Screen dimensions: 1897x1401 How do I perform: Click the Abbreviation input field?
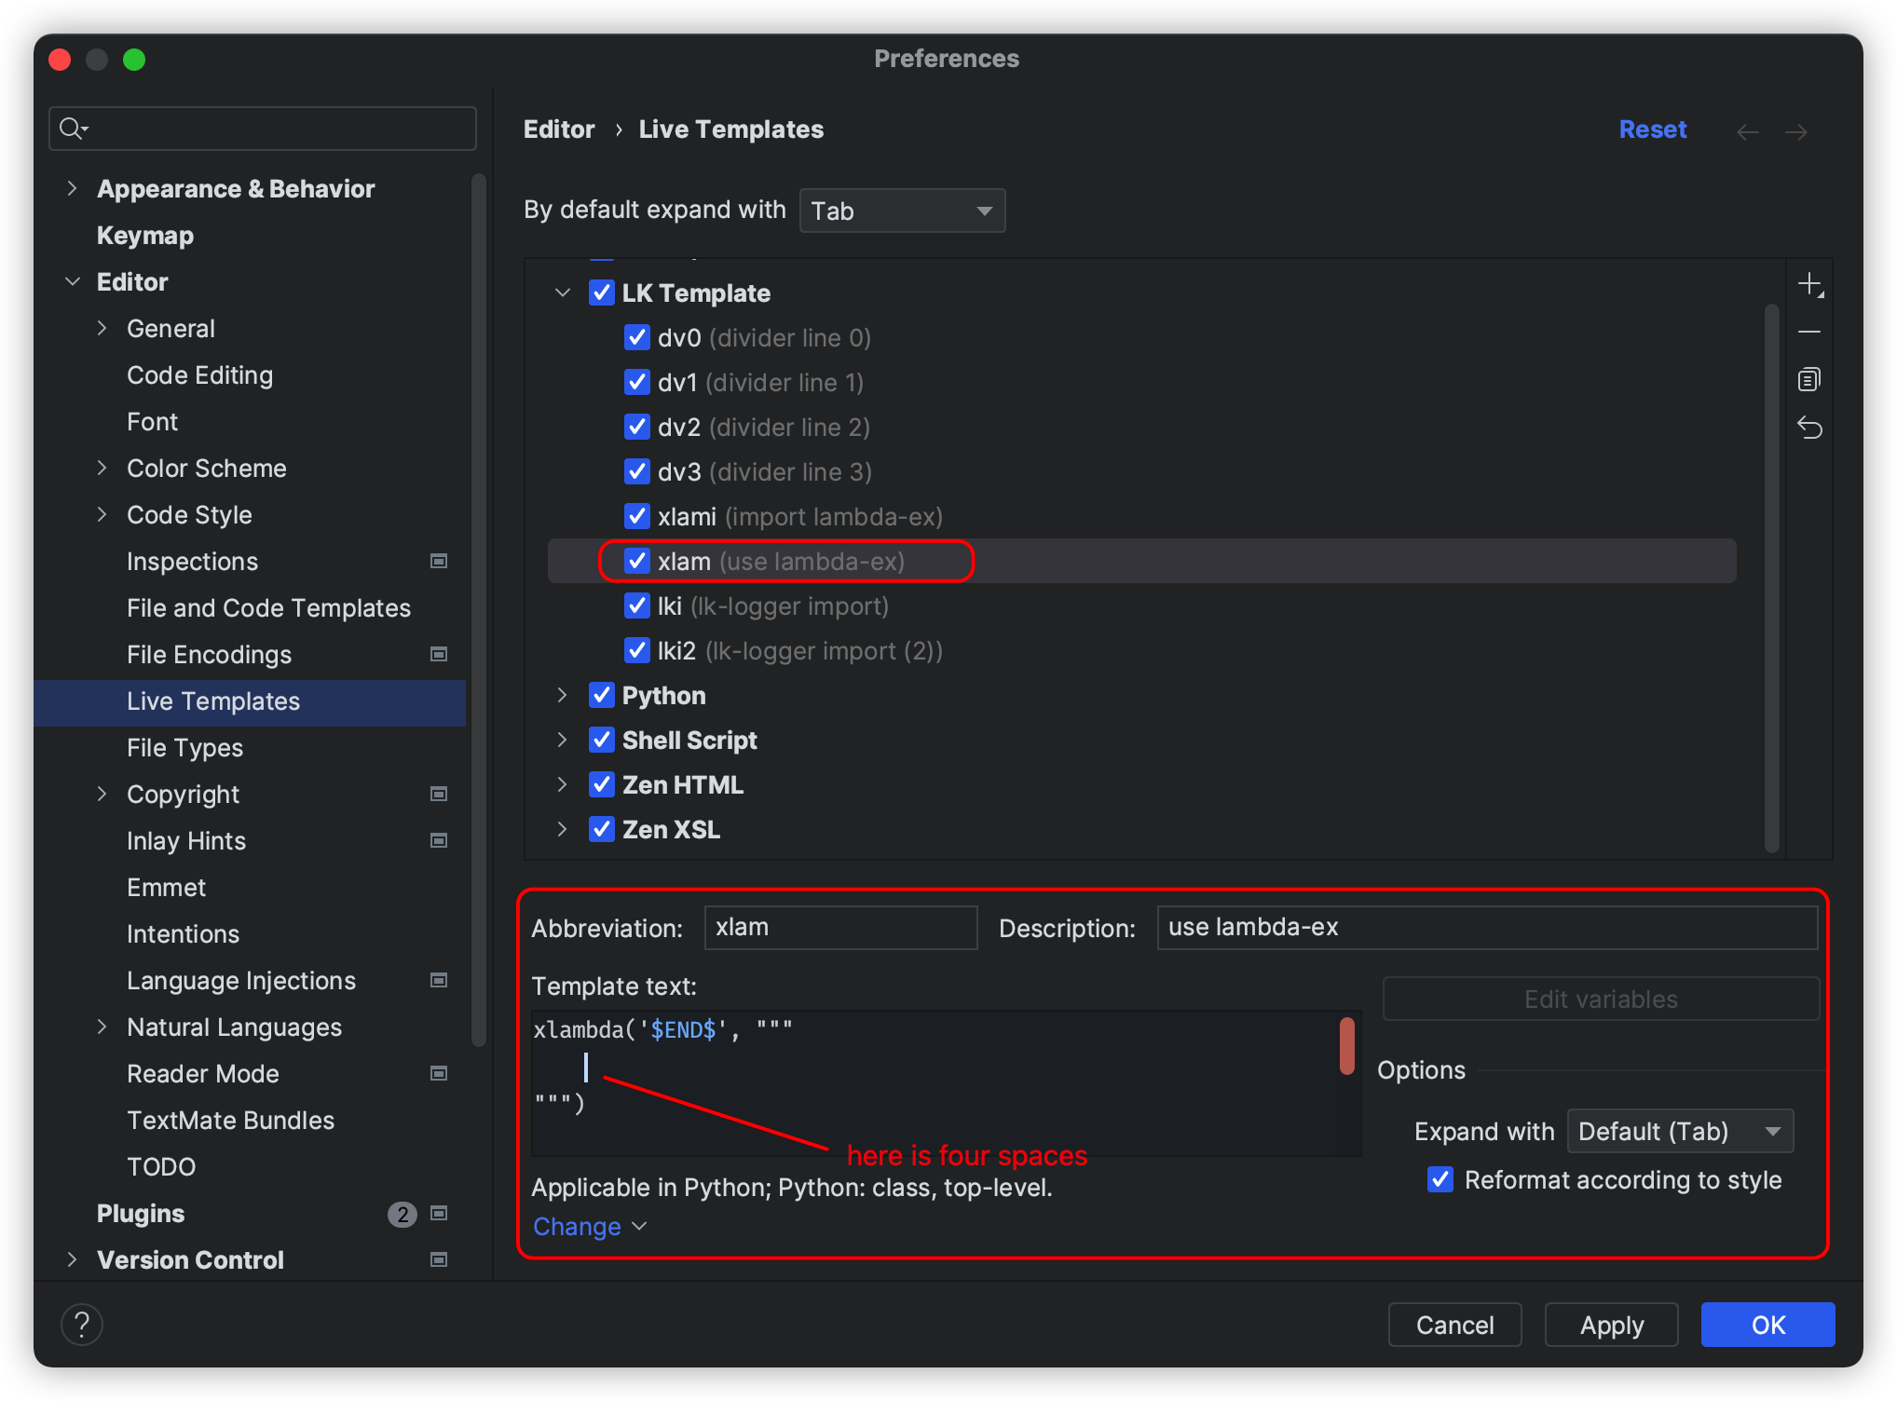840,927
